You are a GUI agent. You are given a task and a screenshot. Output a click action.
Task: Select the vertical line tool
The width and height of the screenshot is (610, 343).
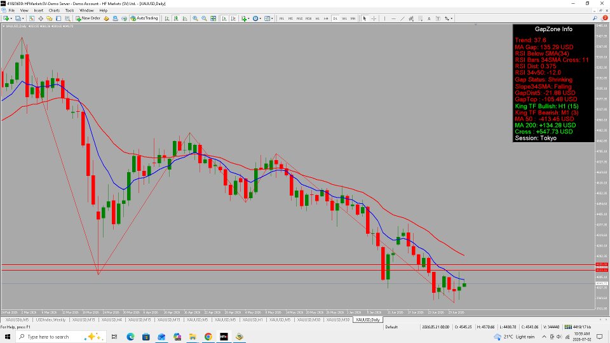click(x=385, y=18)
